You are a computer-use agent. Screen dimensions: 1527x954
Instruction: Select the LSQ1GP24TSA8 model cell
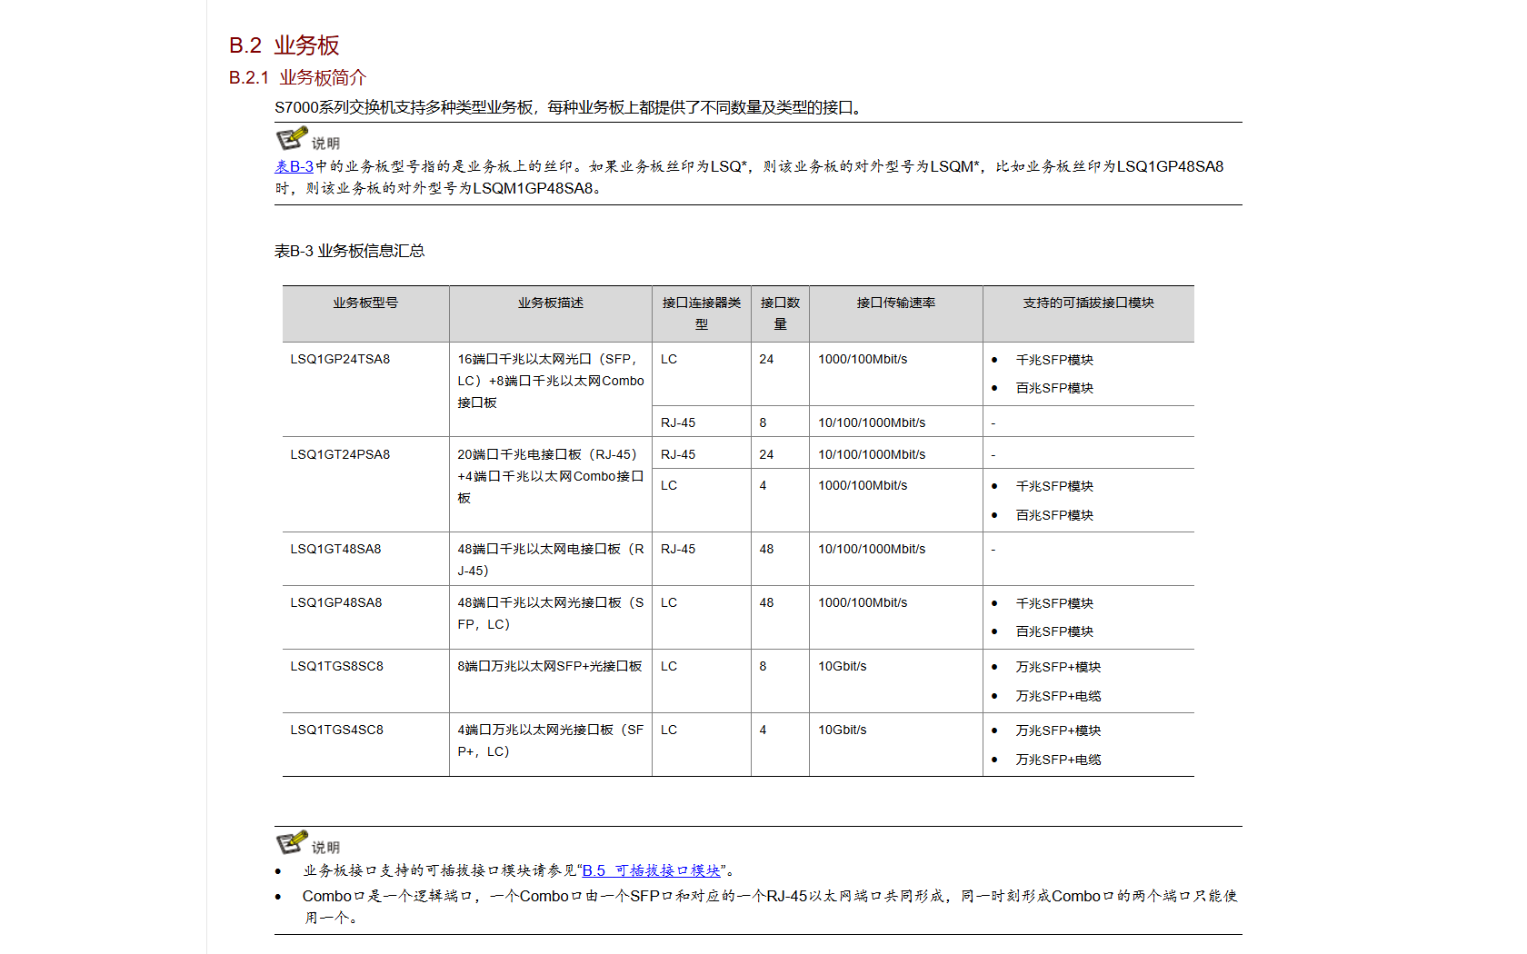pos(340,359)
